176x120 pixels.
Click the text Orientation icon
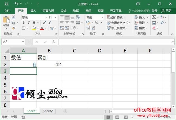74,28
